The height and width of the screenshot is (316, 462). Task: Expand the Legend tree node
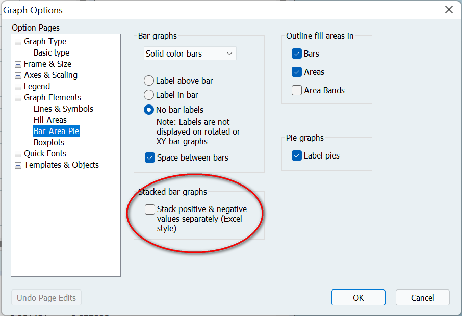coord(18,87)
